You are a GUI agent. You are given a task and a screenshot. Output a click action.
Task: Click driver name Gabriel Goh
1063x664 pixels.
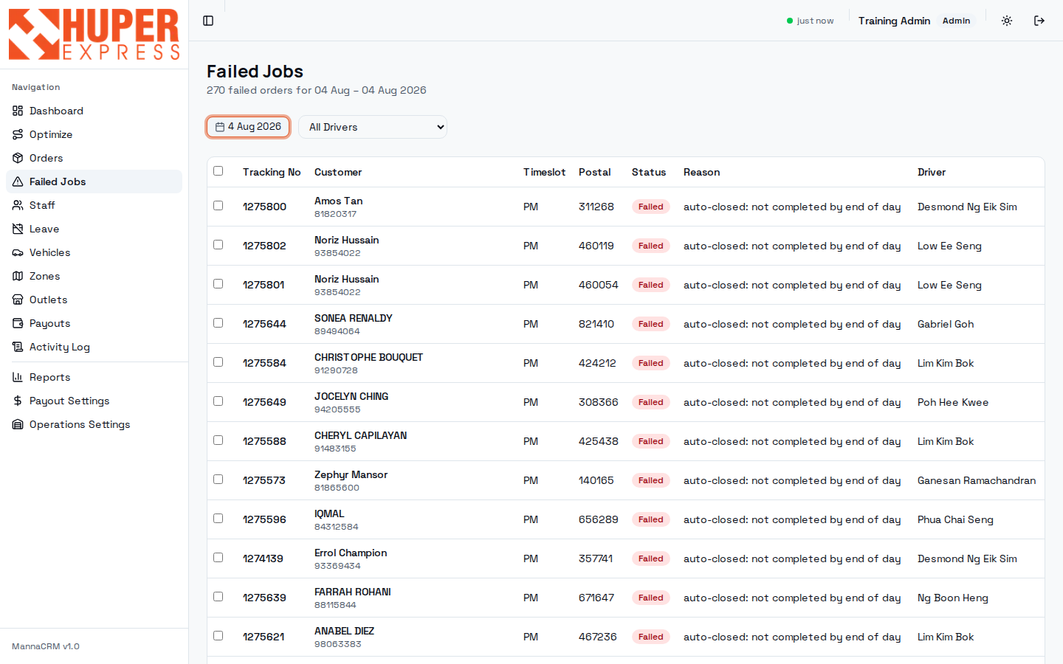pos(946,324)
